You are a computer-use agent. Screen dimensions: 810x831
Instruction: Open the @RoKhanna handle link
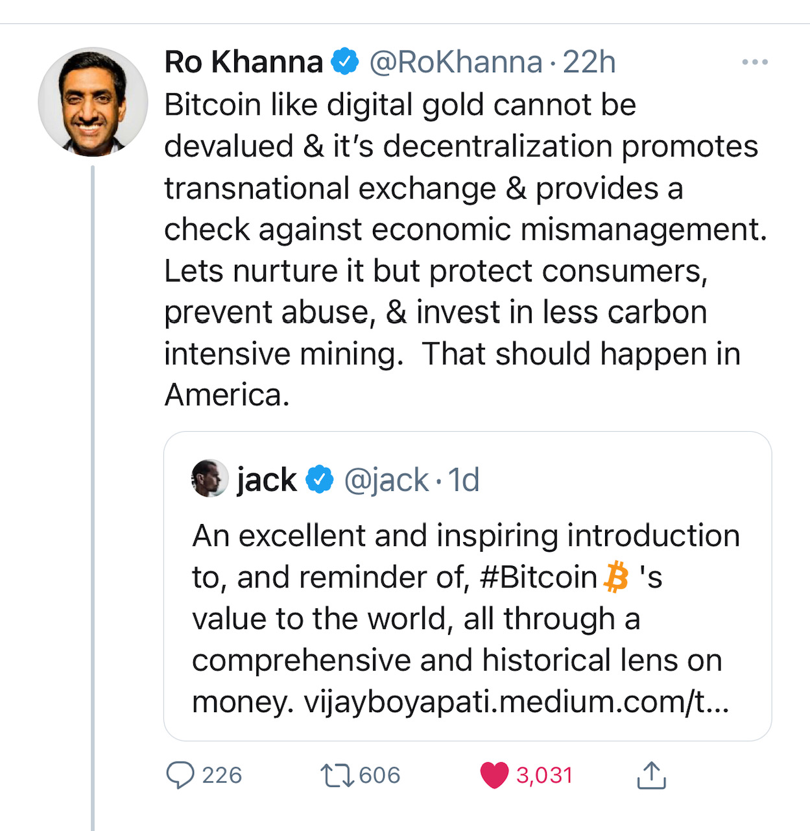pyautogui.click(x=456, y=62)
